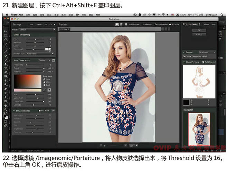Select the Eyedropper tool in Photoshop toolbar
This screenshot has height=171, width=229.
point(6,52)
